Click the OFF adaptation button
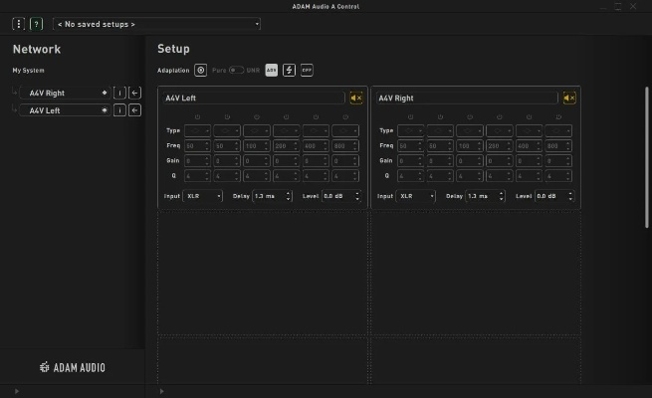Screen dimensions: 652x398 point(307,71)
